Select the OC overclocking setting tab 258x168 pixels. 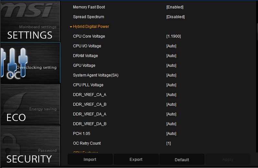(x=30, y=63)
